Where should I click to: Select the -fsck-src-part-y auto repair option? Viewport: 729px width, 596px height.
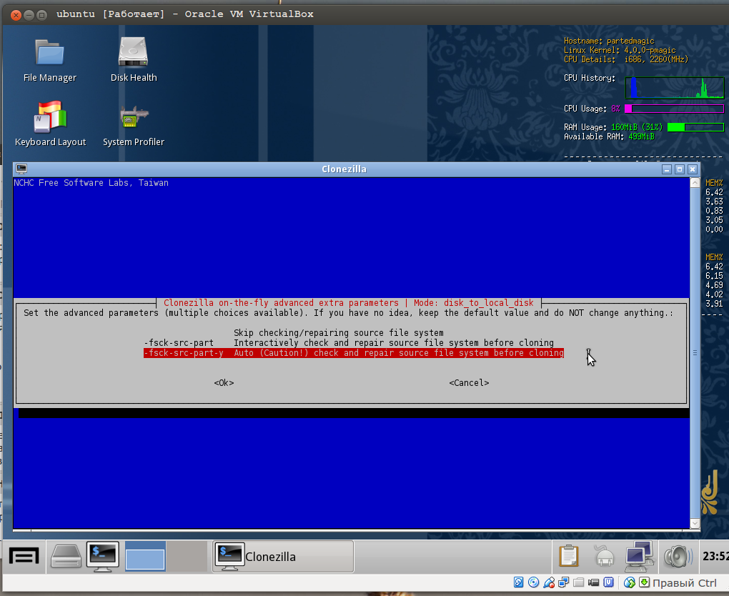[353, 353]
